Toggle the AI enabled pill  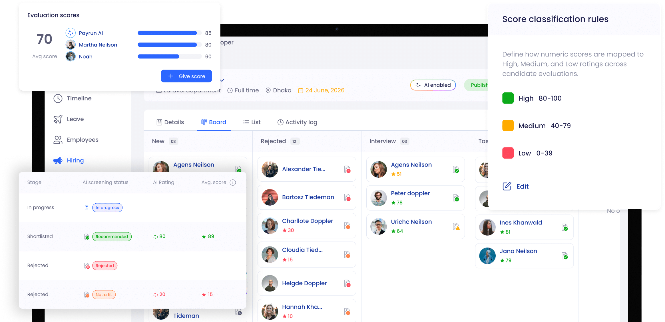[x=433, y=85]
